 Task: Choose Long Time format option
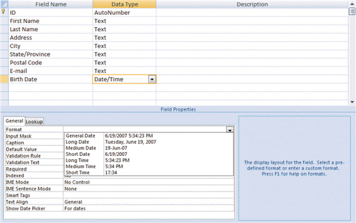[149, 160]
